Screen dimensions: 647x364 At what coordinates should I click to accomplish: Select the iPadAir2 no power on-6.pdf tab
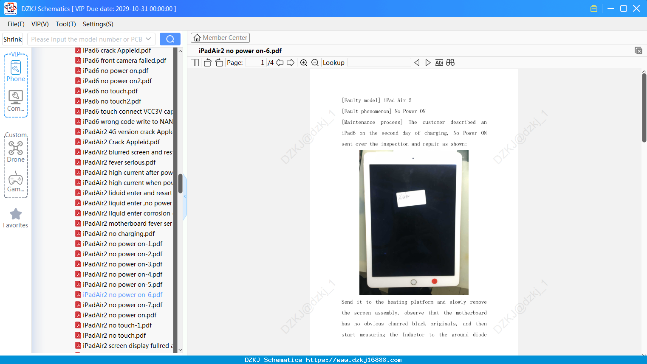click(x=240, y=51)
